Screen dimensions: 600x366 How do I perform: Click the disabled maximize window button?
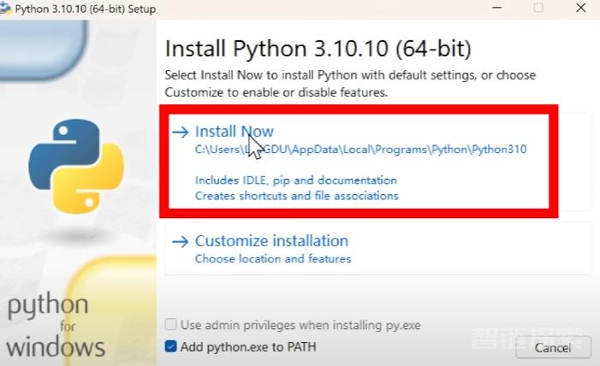(538, 8)
